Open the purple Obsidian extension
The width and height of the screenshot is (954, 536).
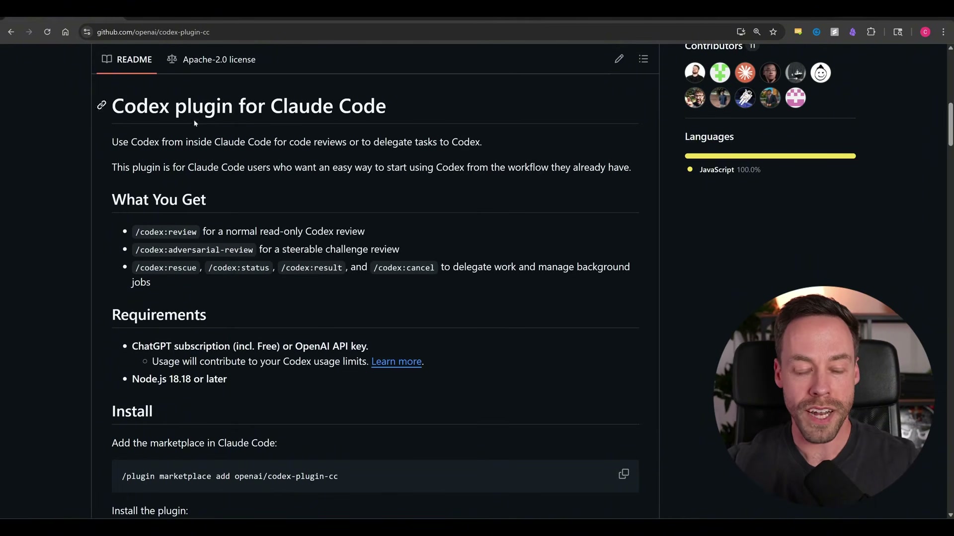(853, 32)
